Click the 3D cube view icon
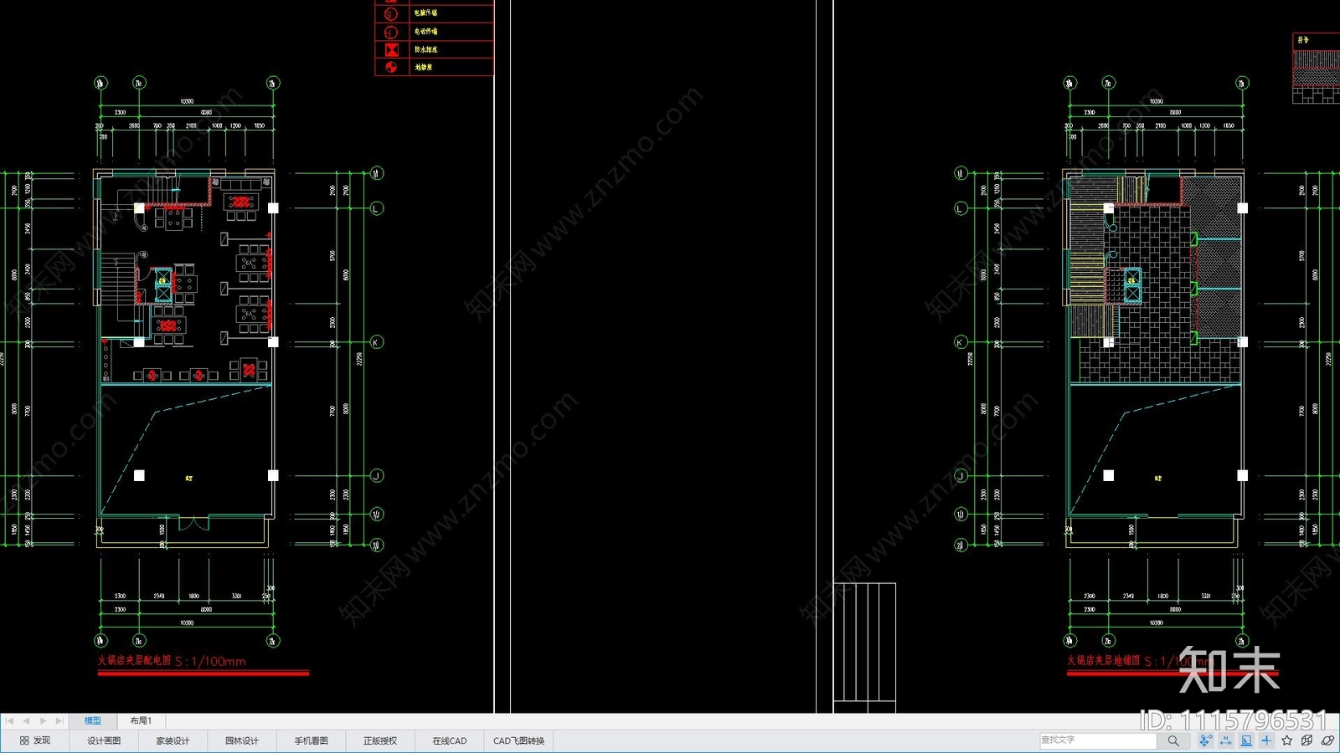The height and width of the screenshot is (753, 1340). 1306,740
